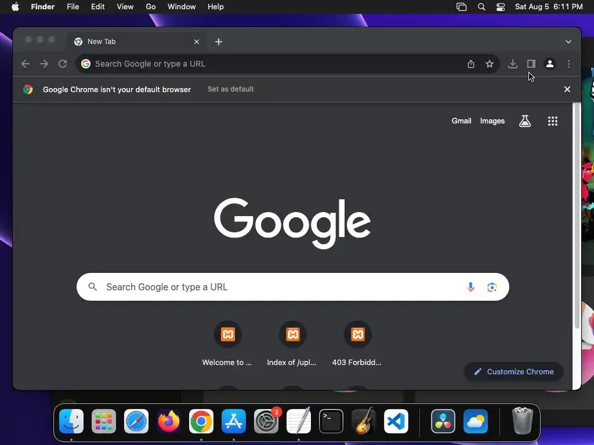Click Set as default button

tap(231, 89)
